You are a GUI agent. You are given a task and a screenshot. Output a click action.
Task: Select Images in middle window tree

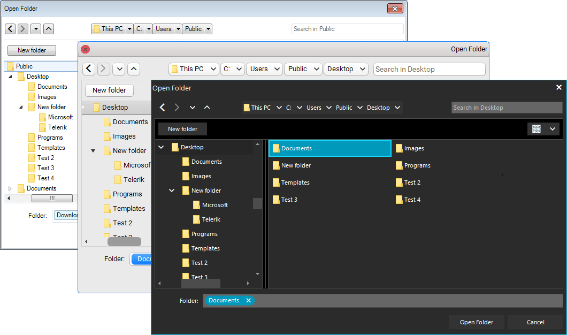tap(120, 136)
